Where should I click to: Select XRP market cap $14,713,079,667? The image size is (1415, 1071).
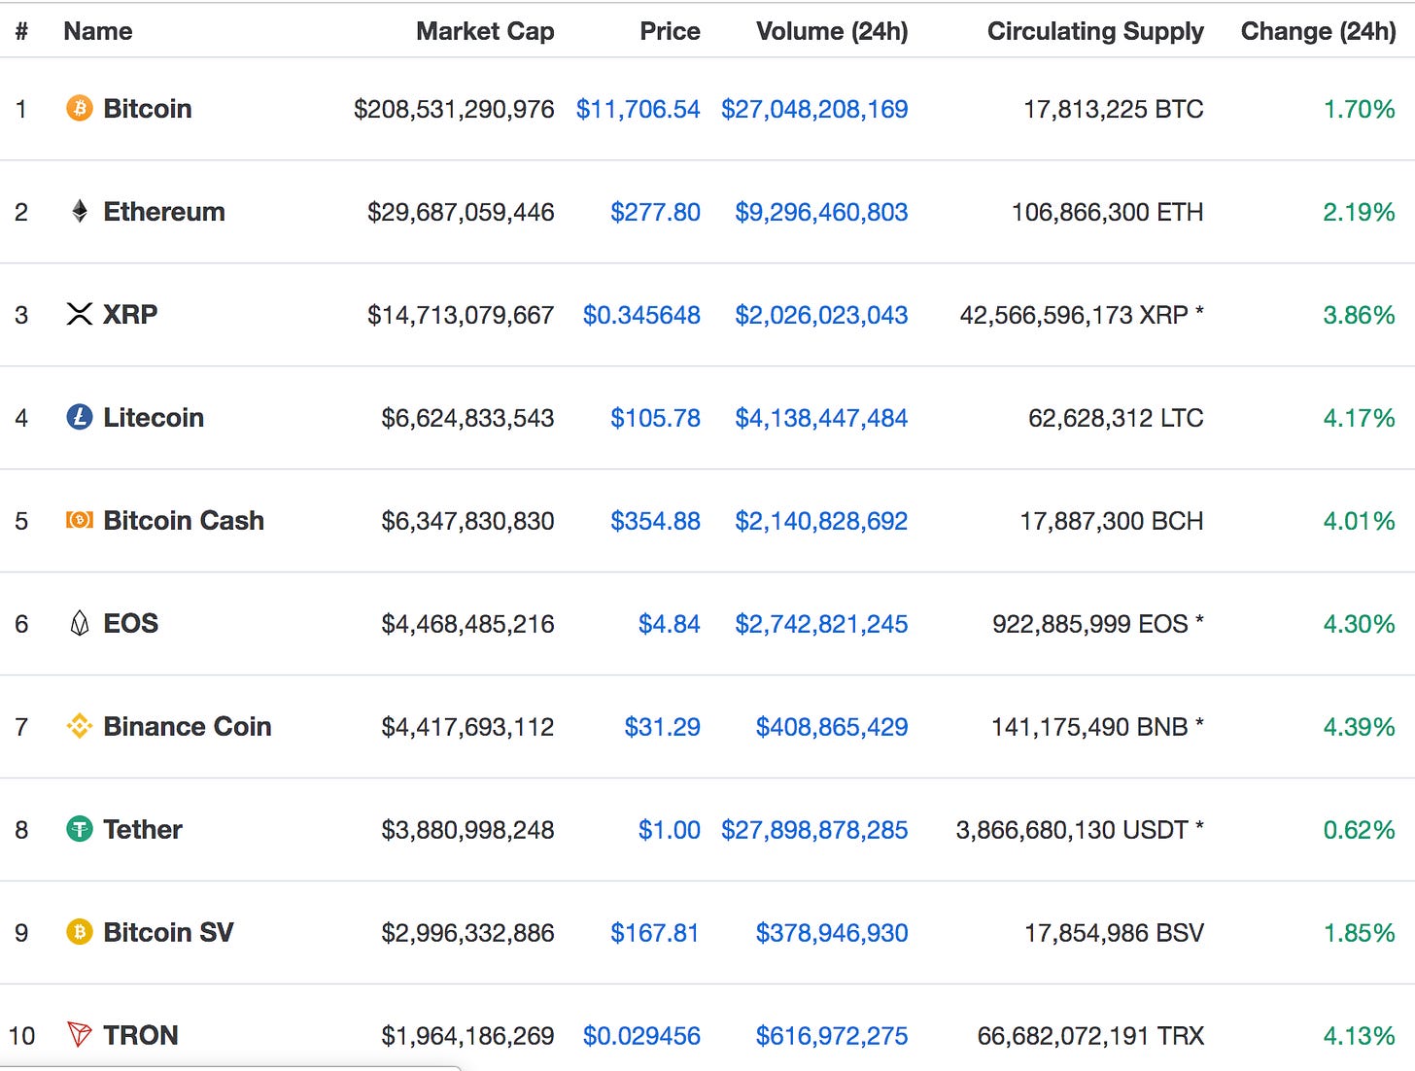click(461, 315)
